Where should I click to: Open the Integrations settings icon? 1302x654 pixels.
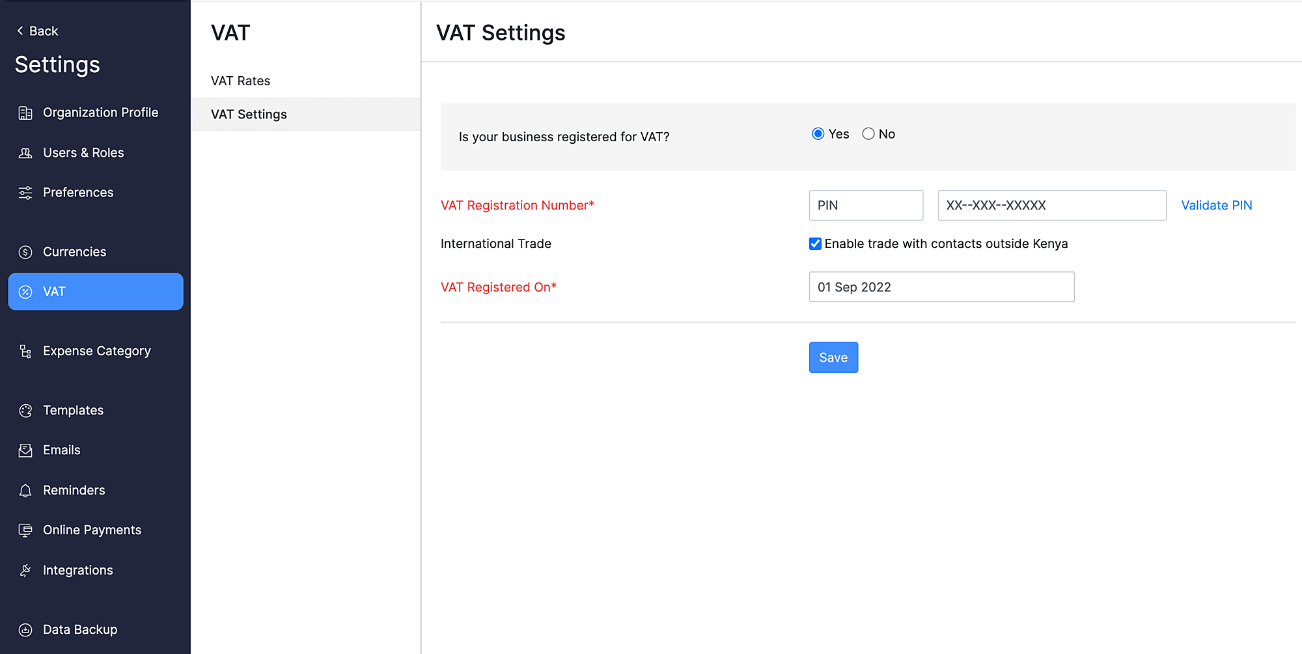tap(25, 570)
